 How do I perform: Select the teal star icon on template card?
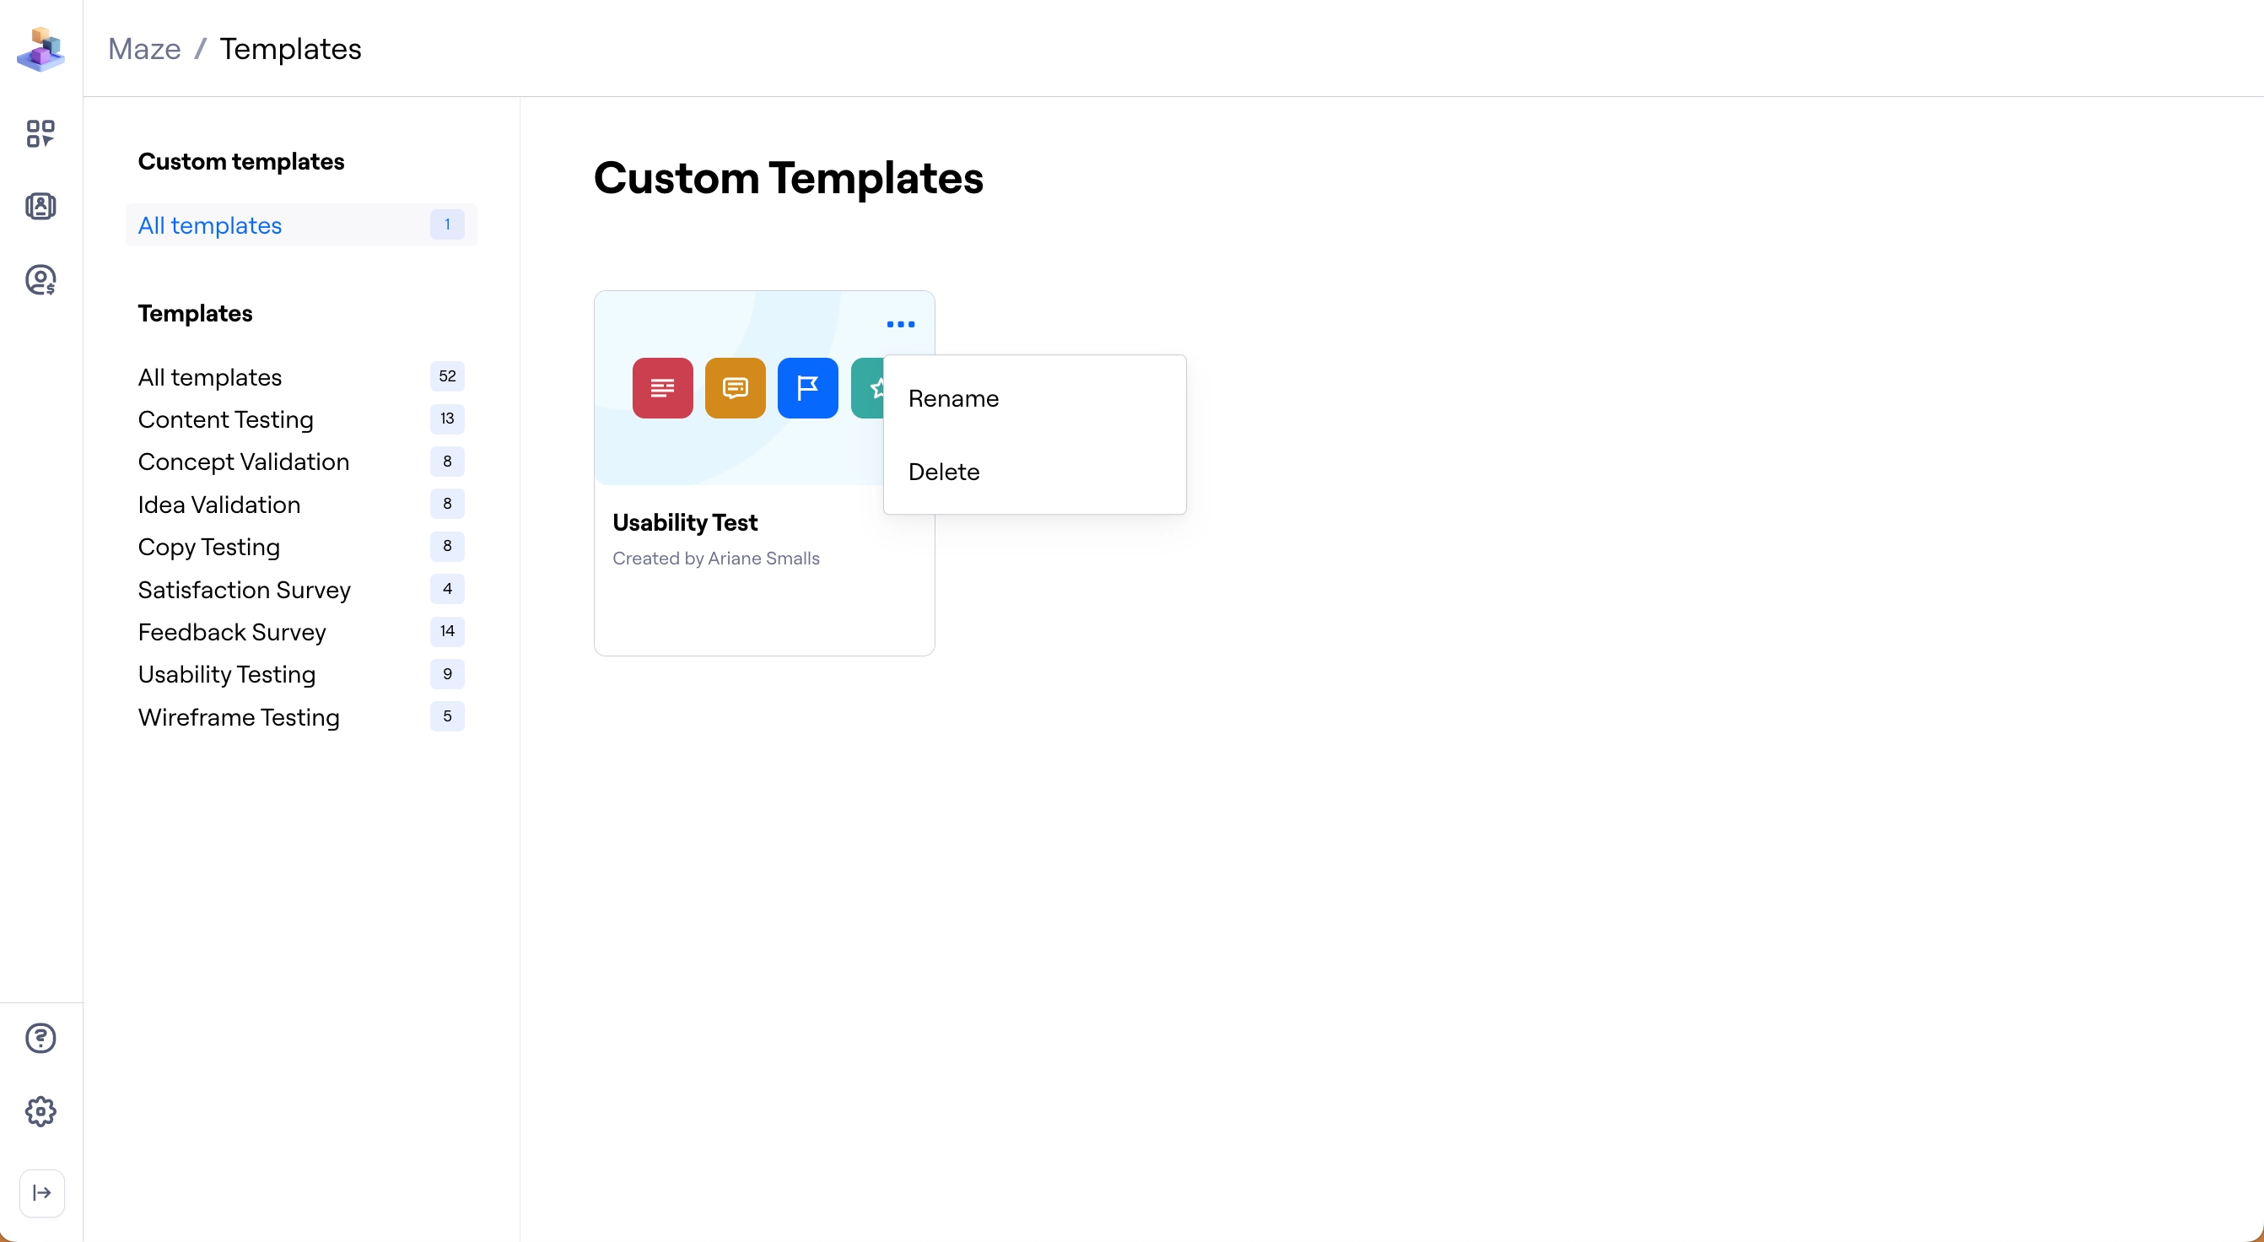[x=878, y=387]
